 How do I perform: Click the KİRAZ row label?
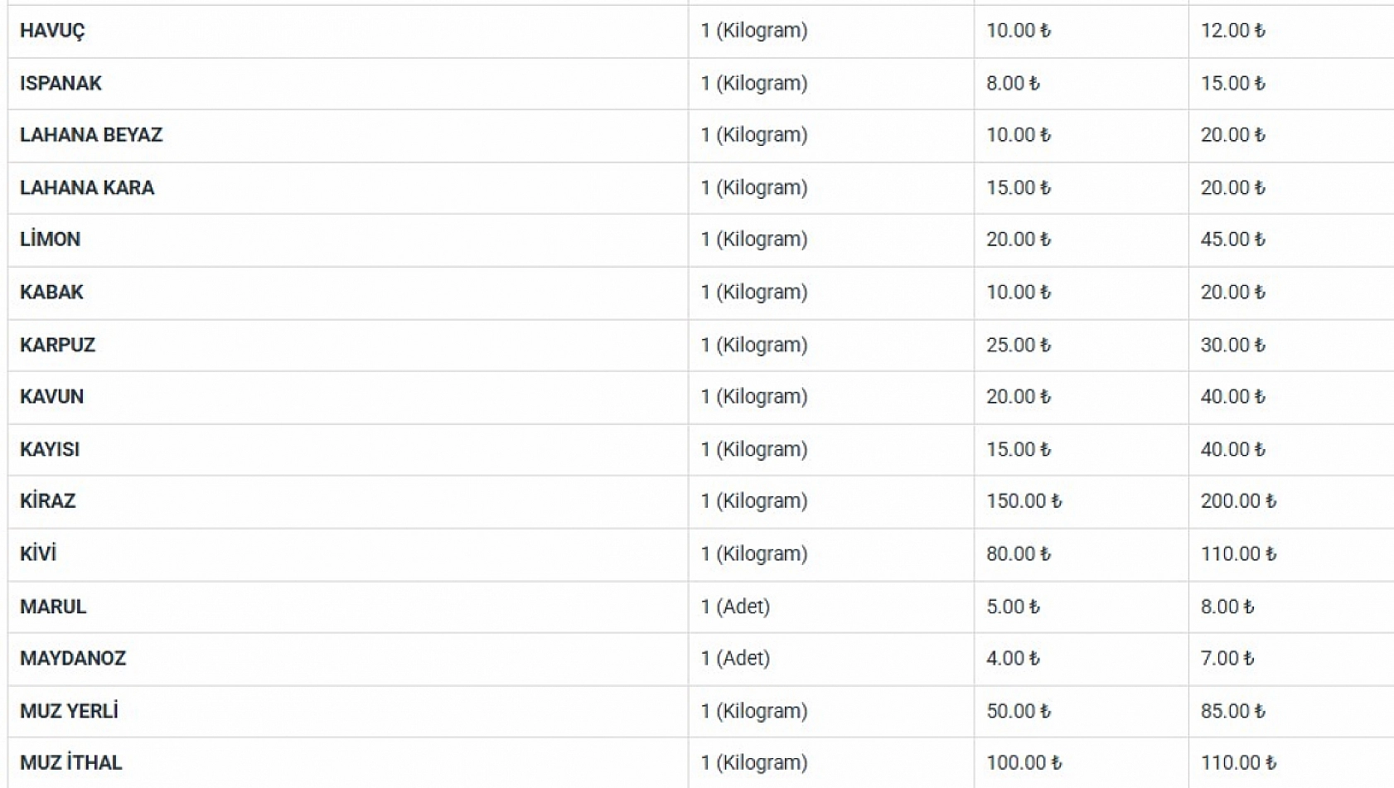[x=47, y=501]
